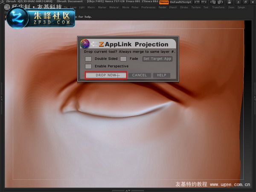Open the Render menu
The image size is (256, 192).
tap(163, 7)
